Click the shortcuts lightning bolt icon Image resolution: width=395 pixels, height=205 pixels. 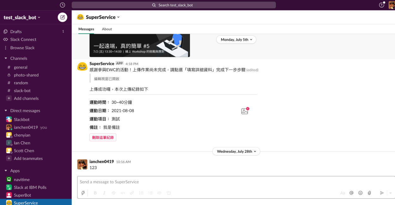click(83, 193)
